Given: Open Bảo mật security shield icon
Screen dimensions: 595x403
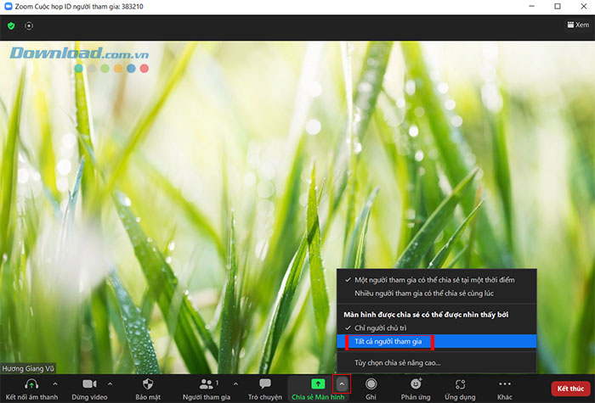Looking at the screenshot, I should click(147, 384).
